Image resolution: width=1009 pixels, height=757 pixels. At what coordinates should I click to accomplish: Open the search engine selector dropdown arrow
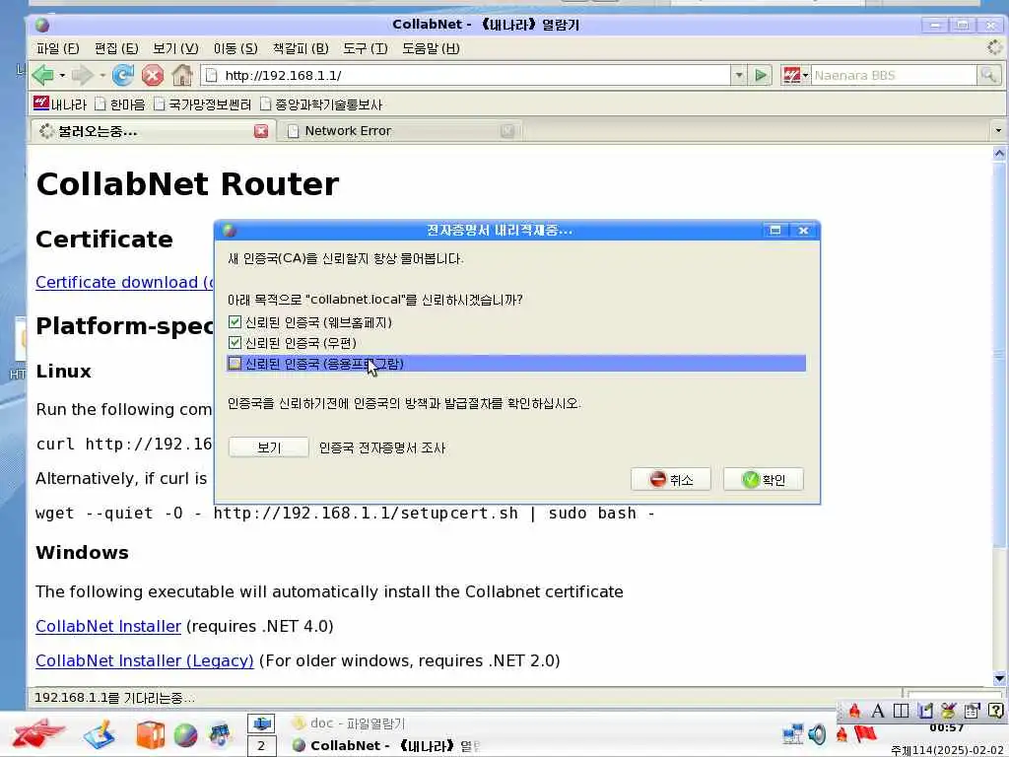tap(805, 75)
